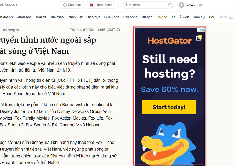The height and width of the screenshot is (166, 235).
Task: Click the AdChoices info icon on the ad
Action: point(199,30)
